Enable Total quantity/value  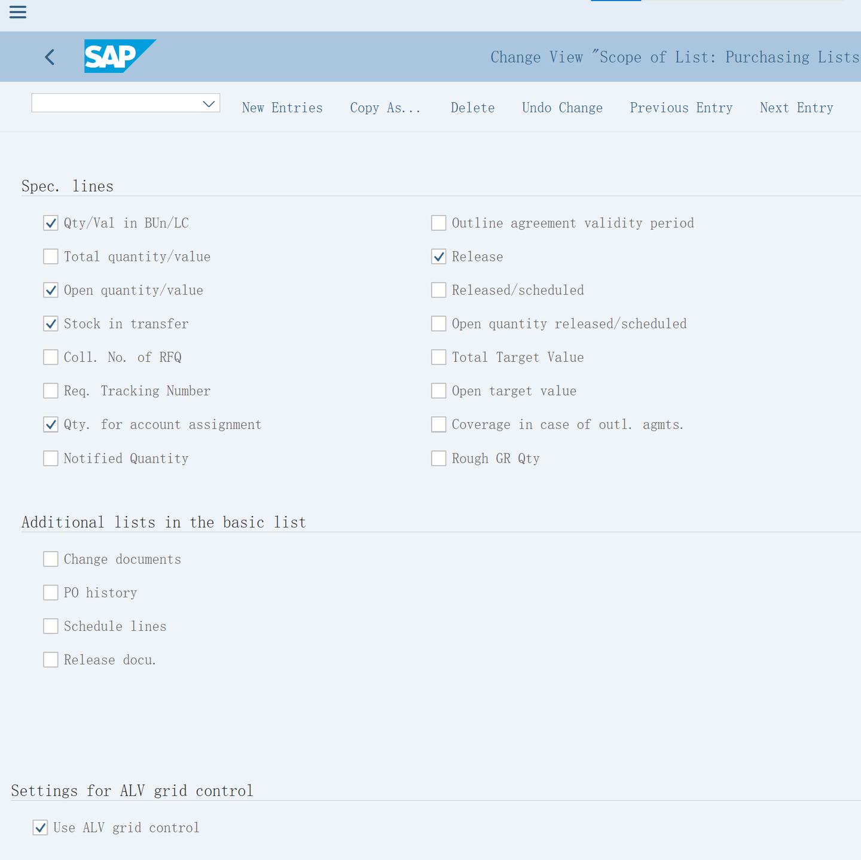point(51,256)
